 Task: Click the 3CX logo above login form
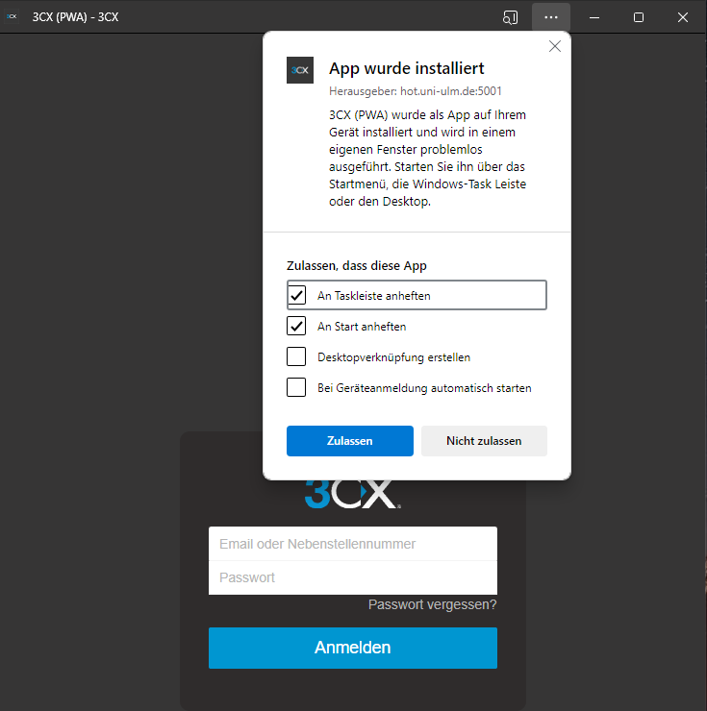(353, 494)
